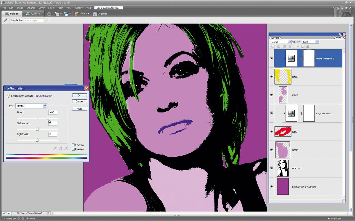Open the Edit channel dropdown showing Master
The height and width of the screenshot is (221, 355).
pos(44,106)
